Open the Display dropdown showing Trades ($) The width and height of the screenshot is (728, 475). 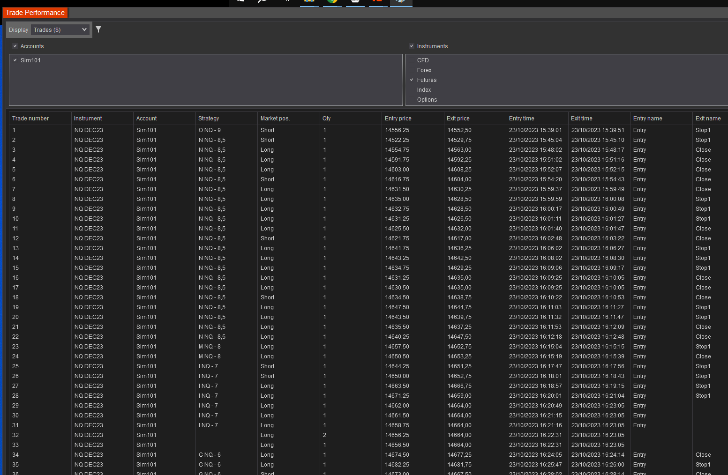(x=60, y=30)
